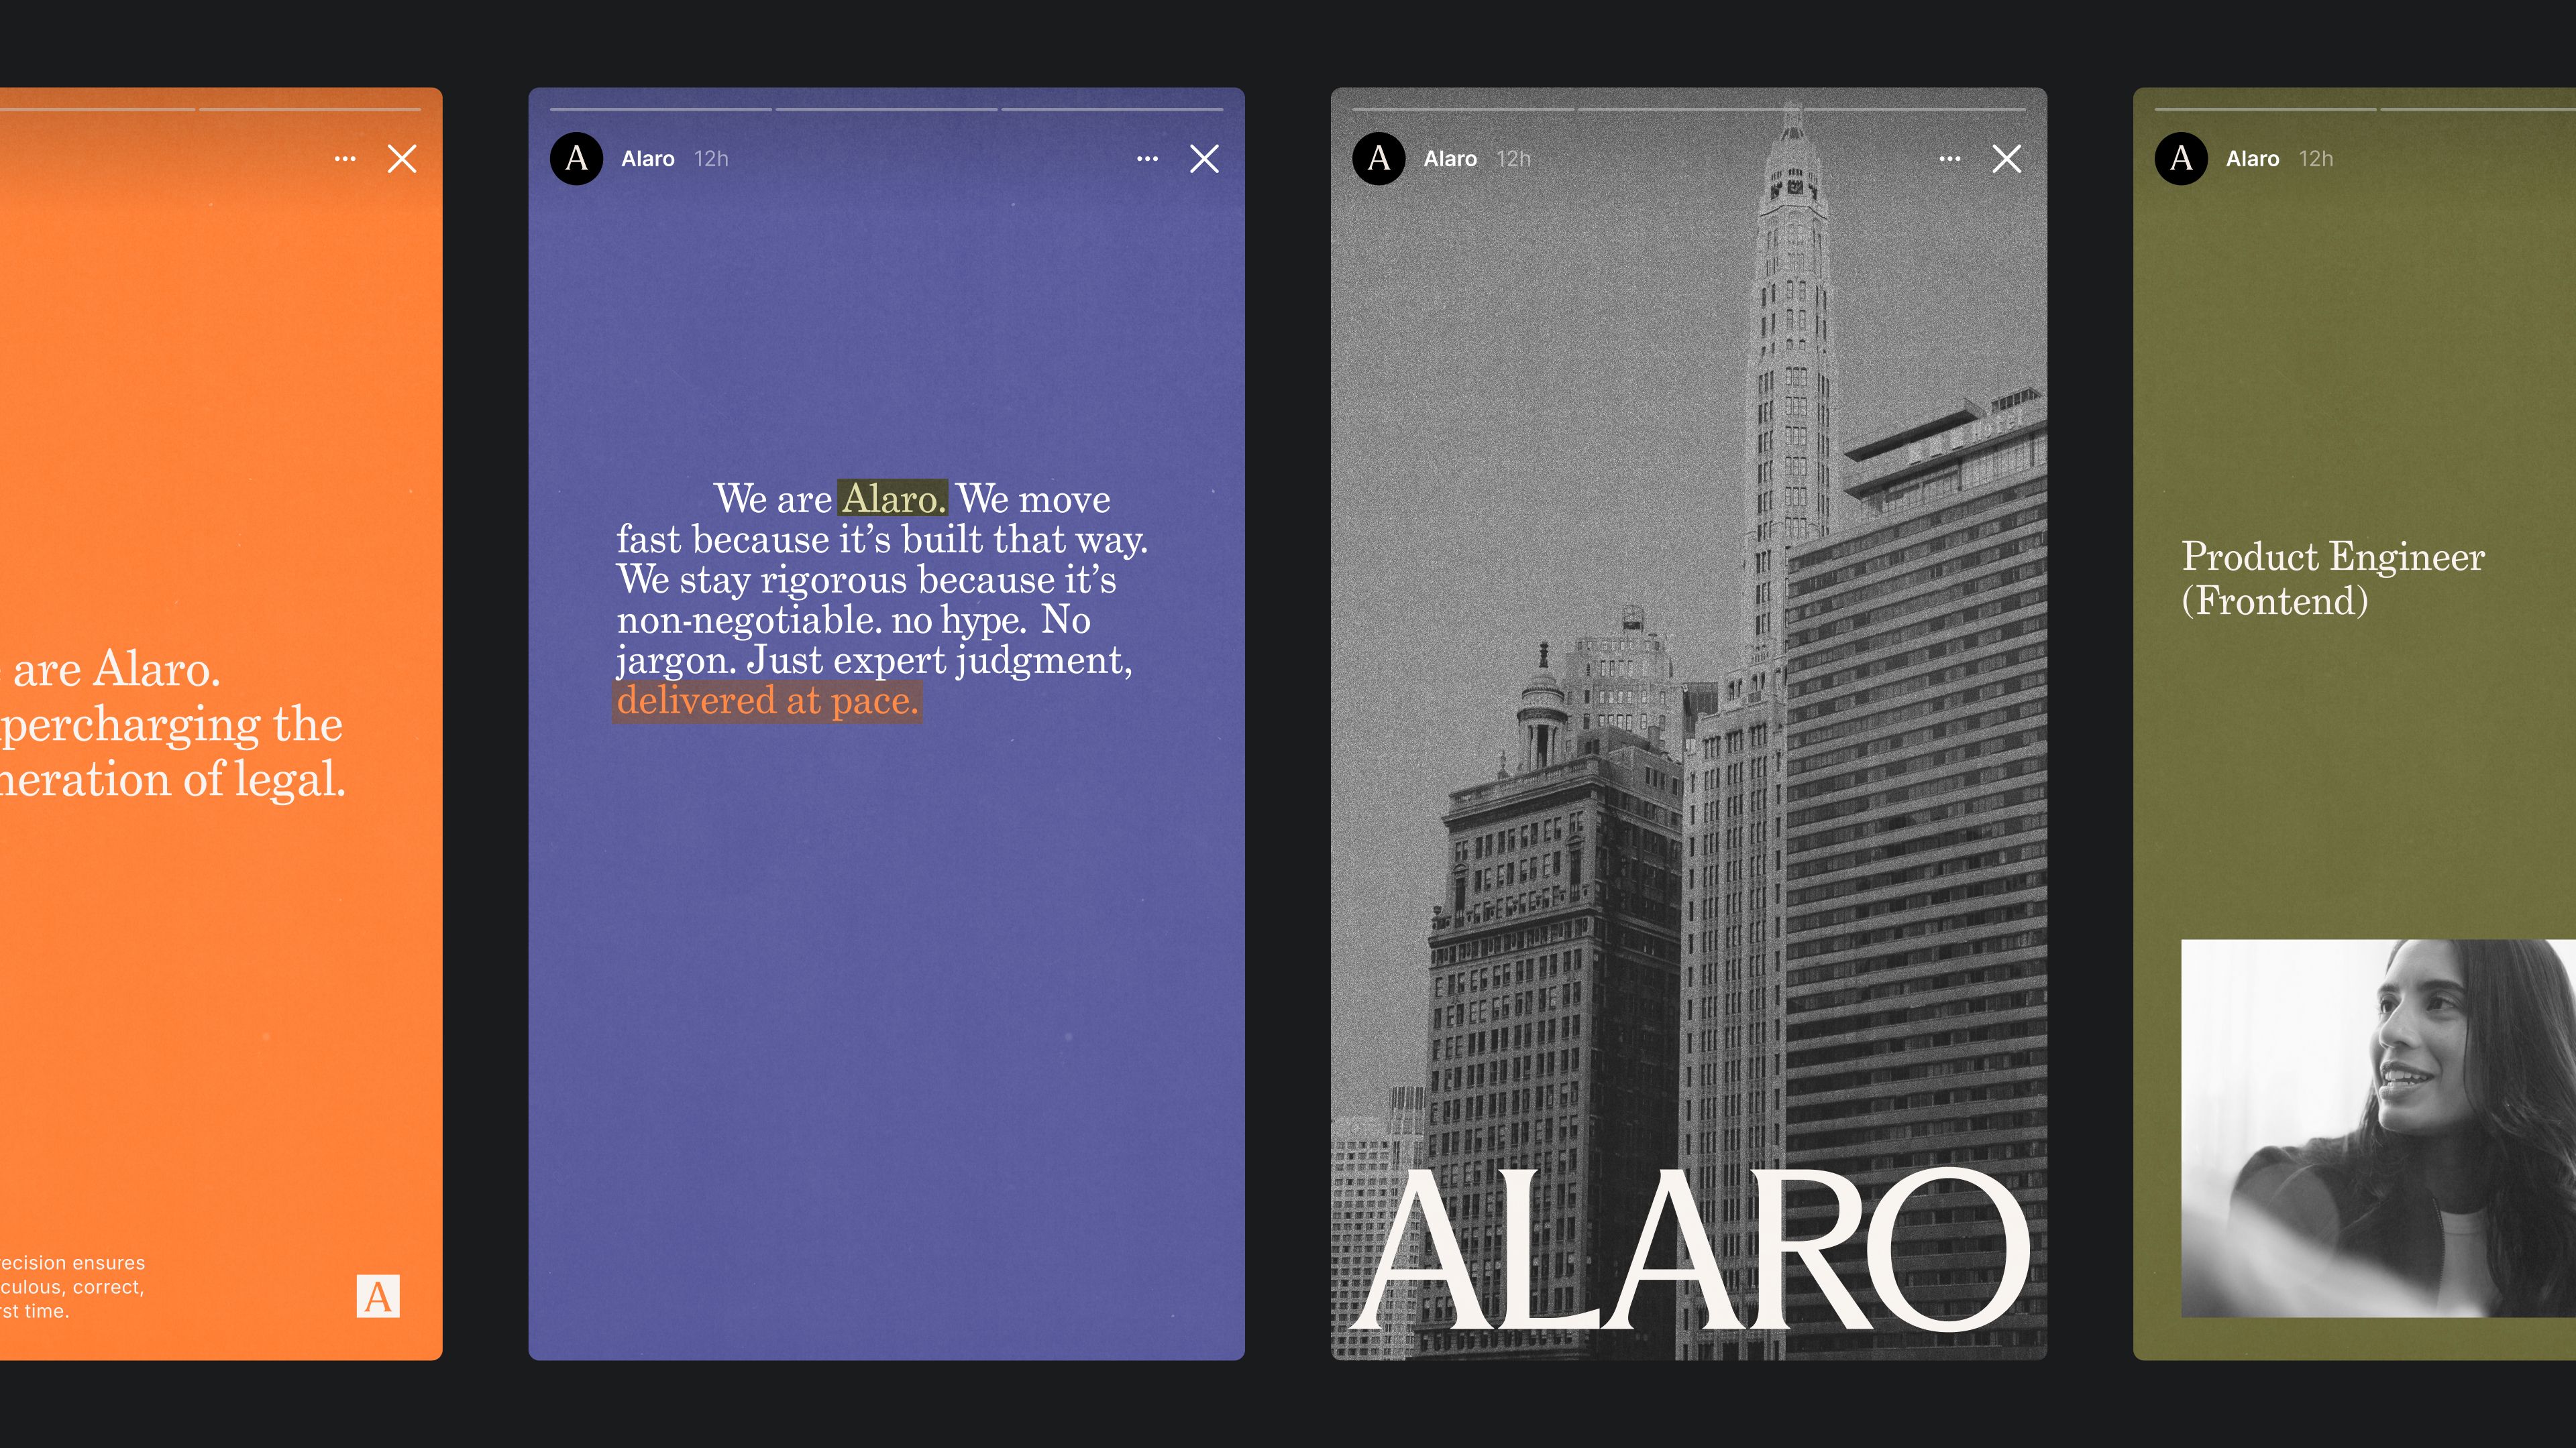
Task: Close the purple story card
Action: pos(1204,159)
